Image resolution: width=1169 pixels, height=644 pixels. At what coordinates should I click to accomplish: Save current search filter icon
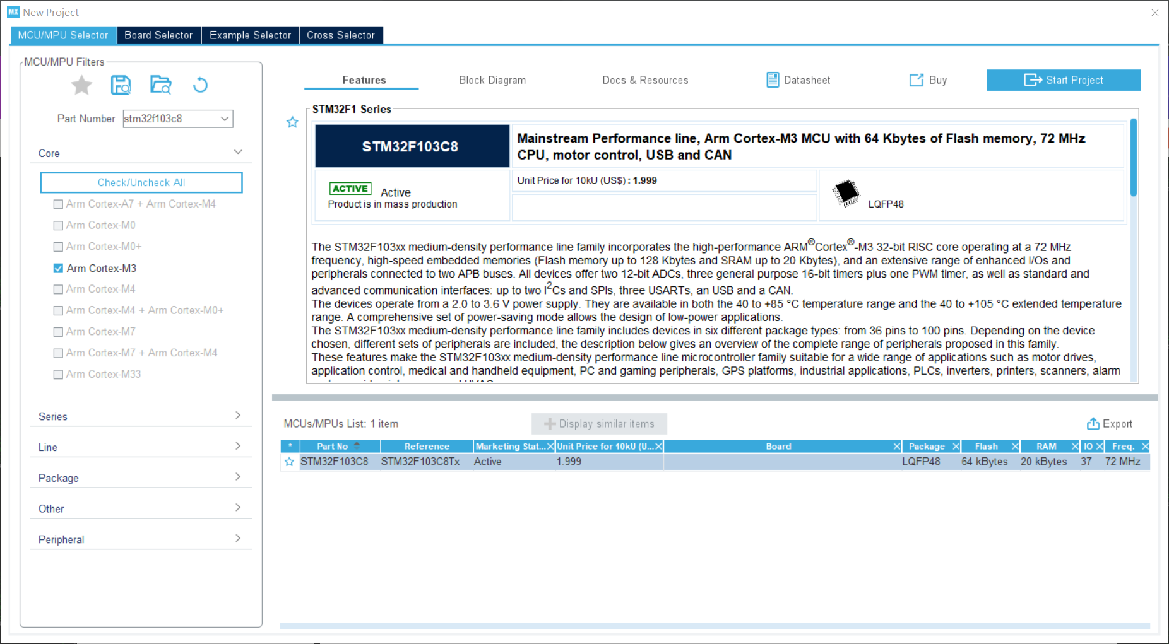point(121,85)
